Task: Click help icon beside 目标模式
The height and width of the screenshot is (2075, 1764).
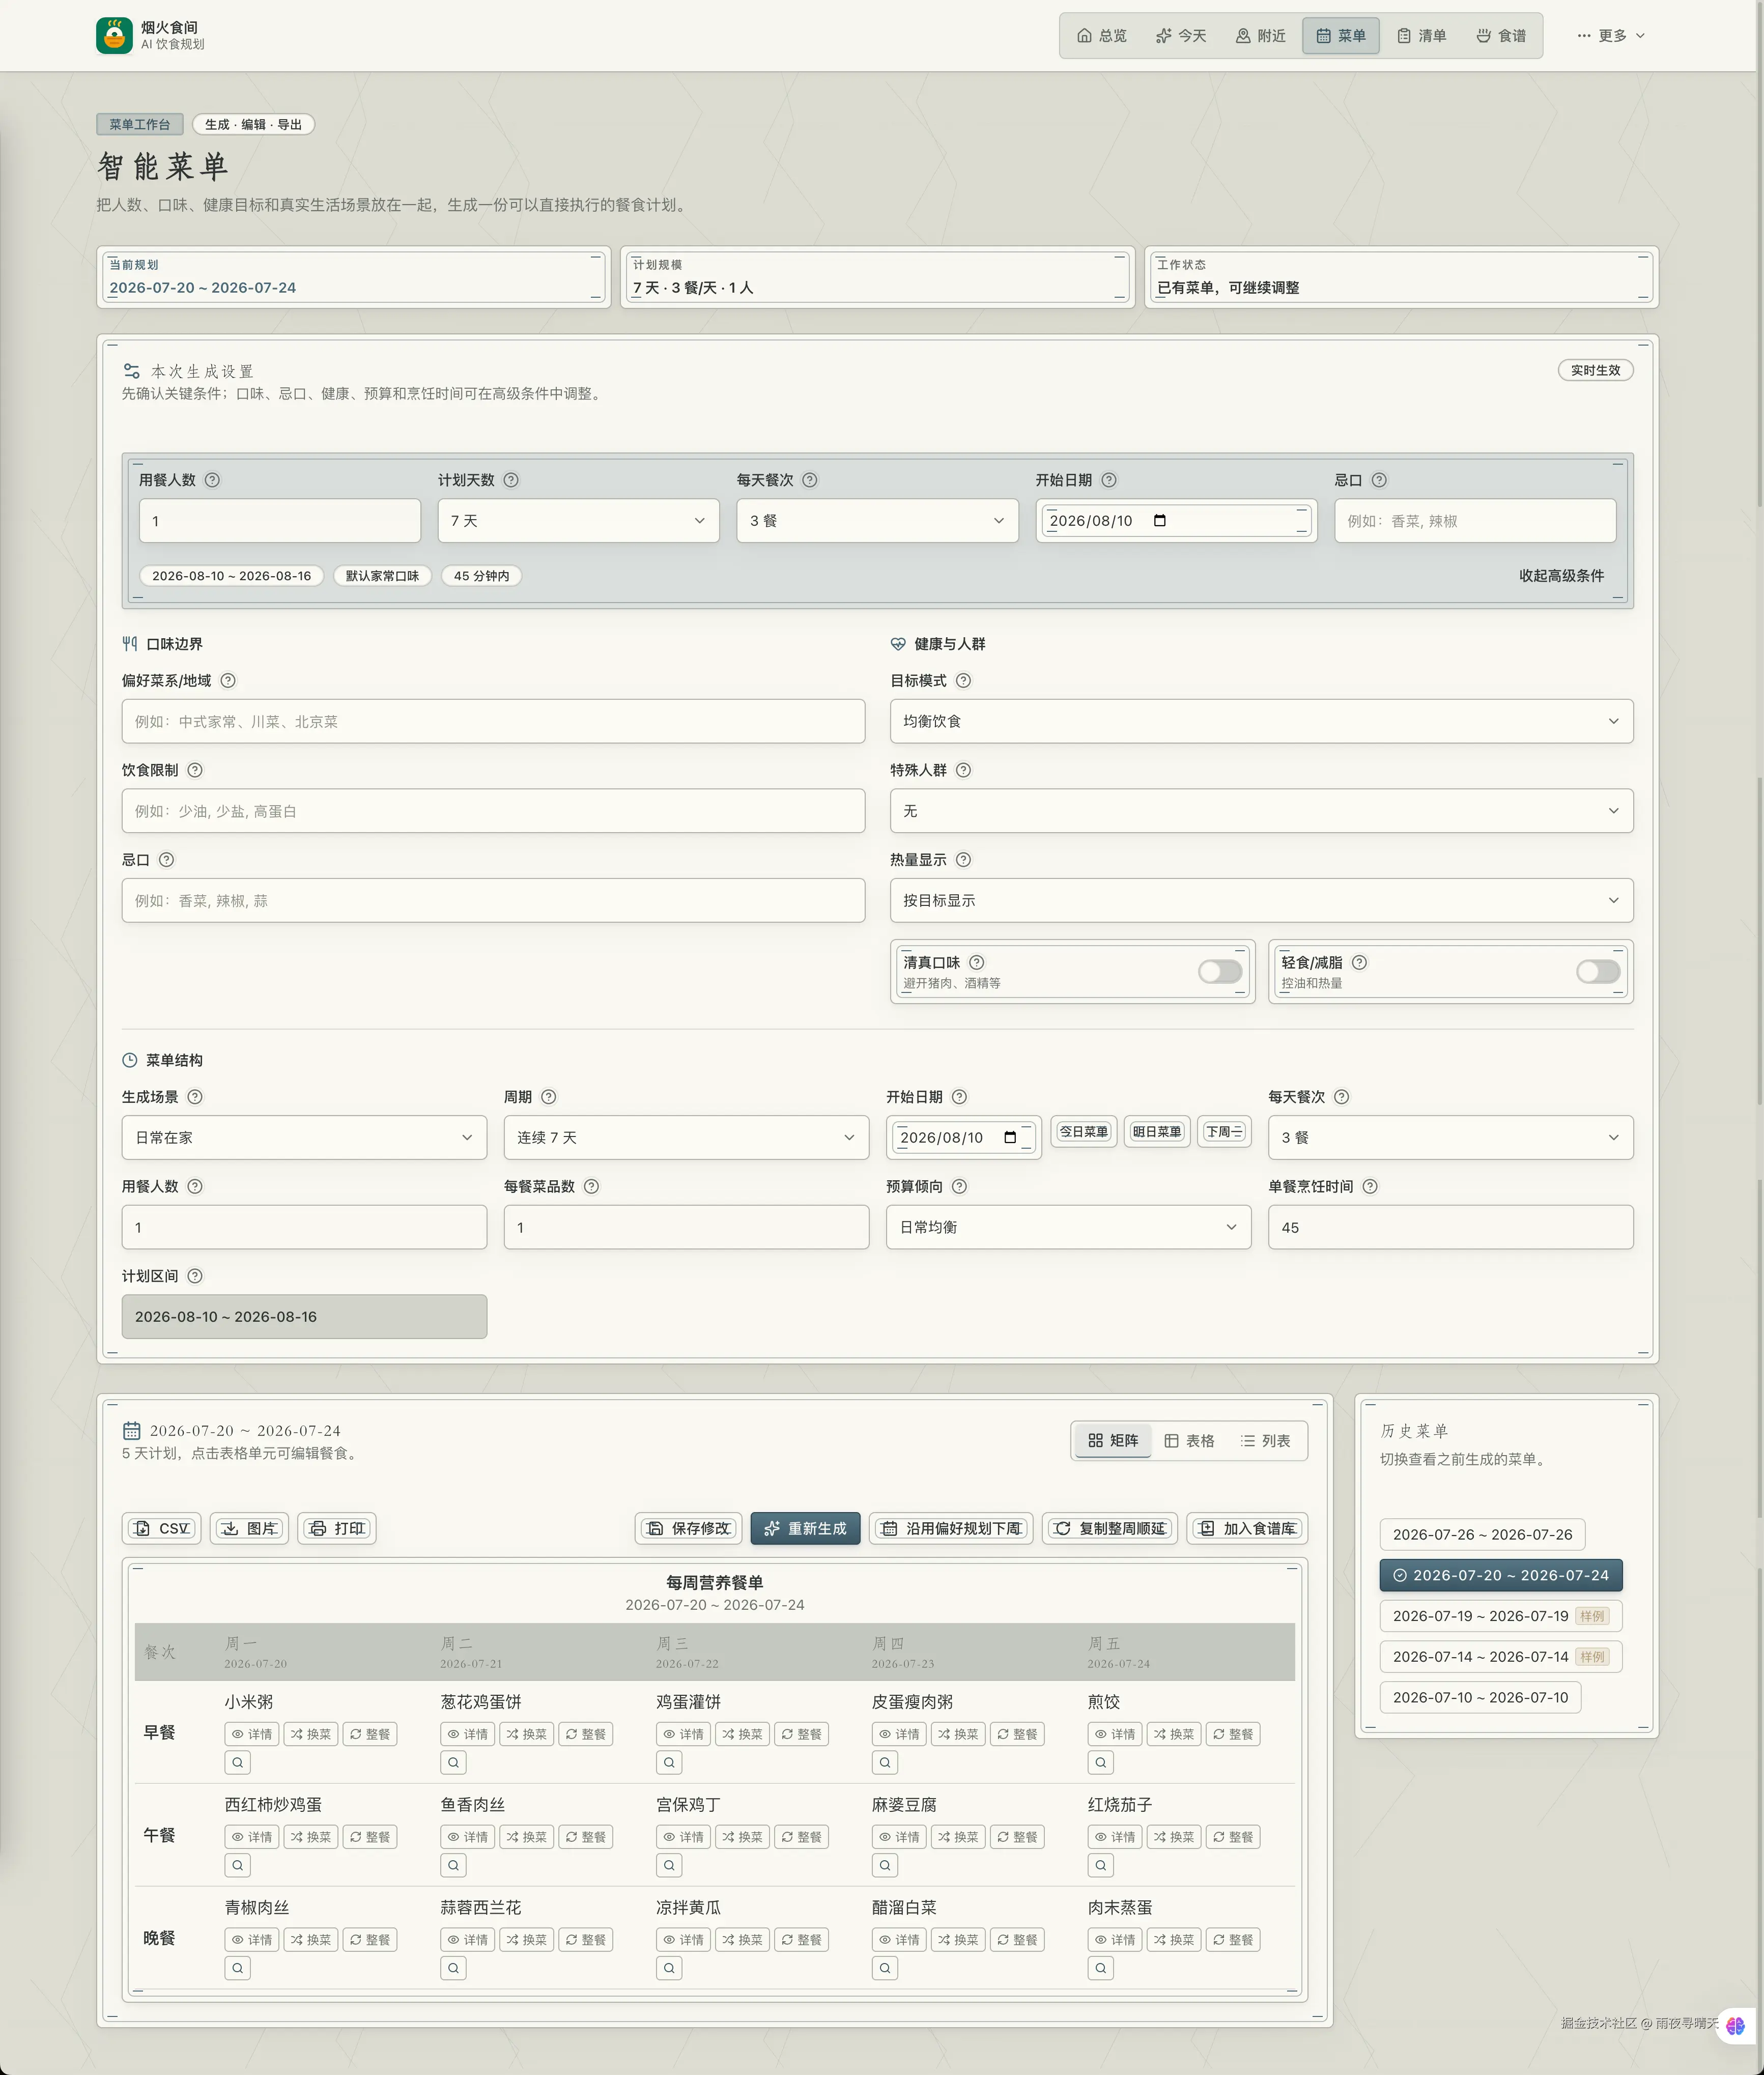Action: [963, 681]
